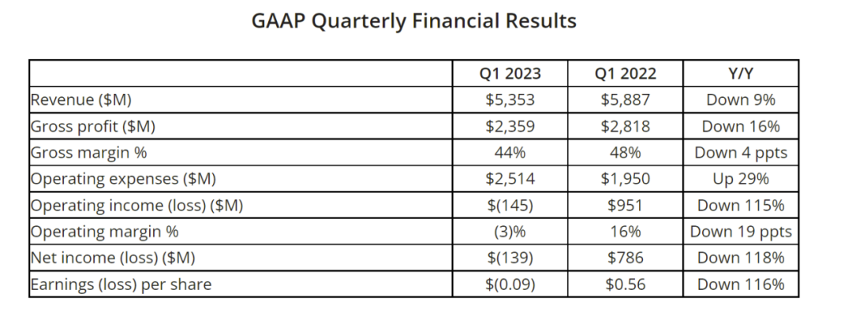Click the $5,353 revenue cell
This screenshot has width=852, height=320.
coord(510,100)
